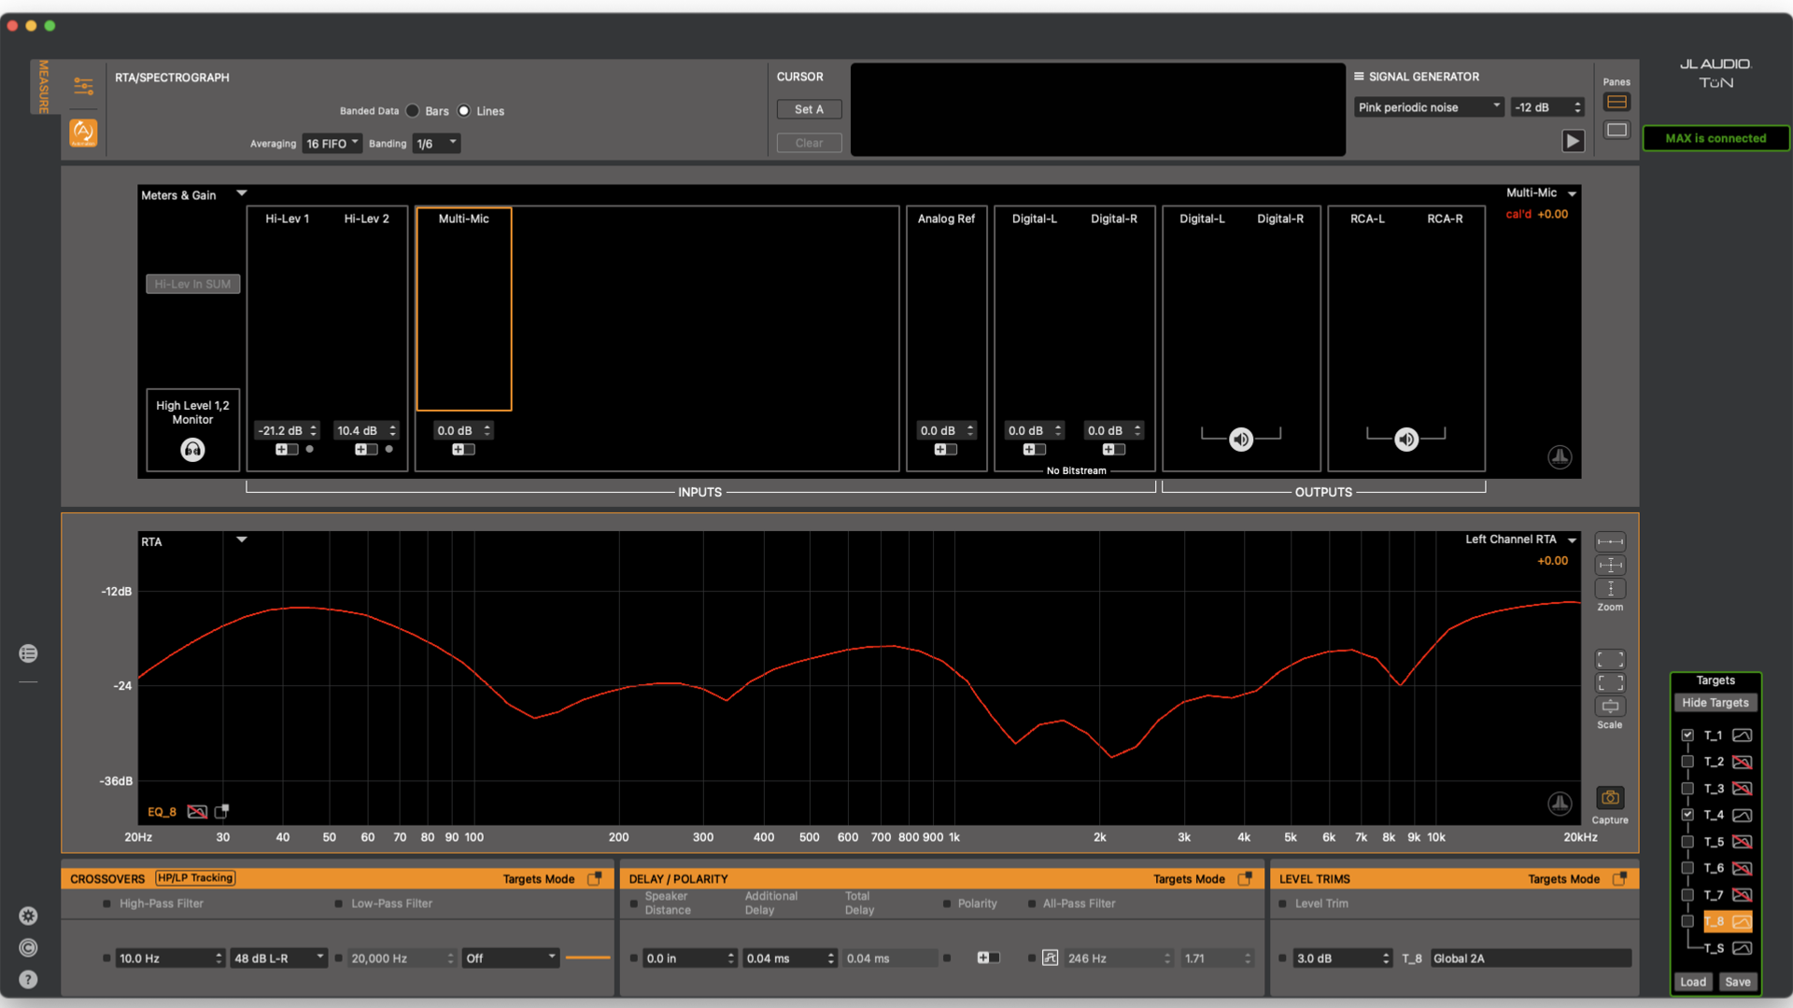This screenshot has width=1793, height=1008.
Task: Open Pink periodic noise signal dropdown
Action: pos(1429,107)
